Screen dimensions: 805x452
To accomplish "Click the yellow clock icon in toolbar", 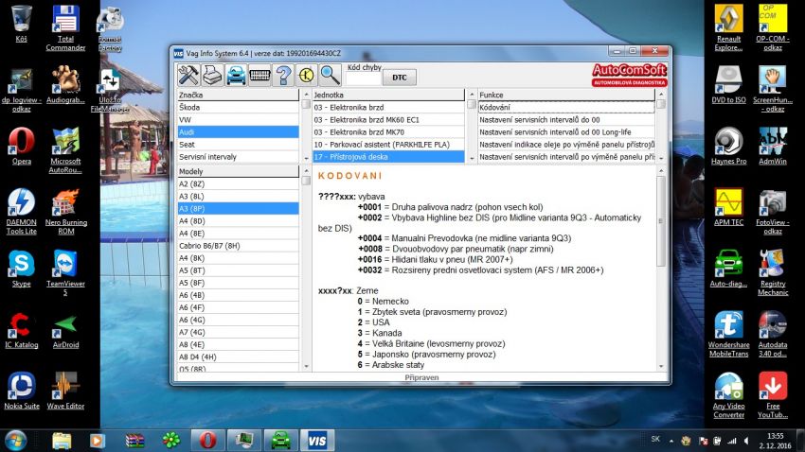I will [x=307, y=77].
